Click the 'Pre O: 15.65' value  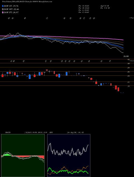pos(84,6)
